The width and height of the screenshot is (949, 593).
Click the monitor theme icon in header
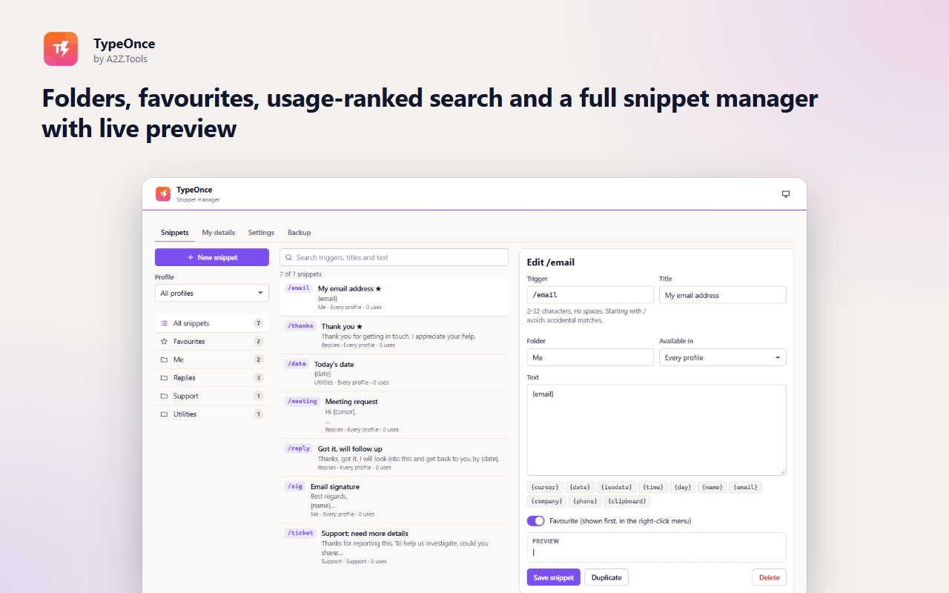point(786,194)
